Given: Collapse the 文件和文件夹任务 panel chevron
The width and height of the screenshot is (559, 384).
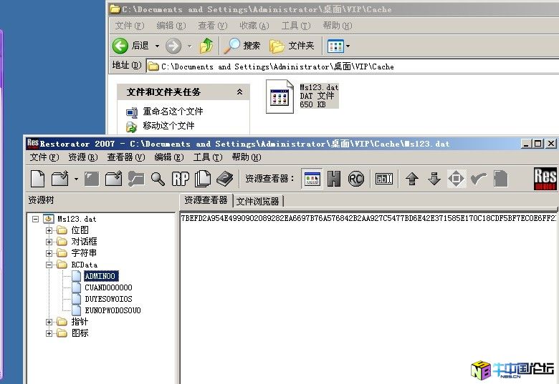Looking at the screenshot, I should click(x=240, y=92).
